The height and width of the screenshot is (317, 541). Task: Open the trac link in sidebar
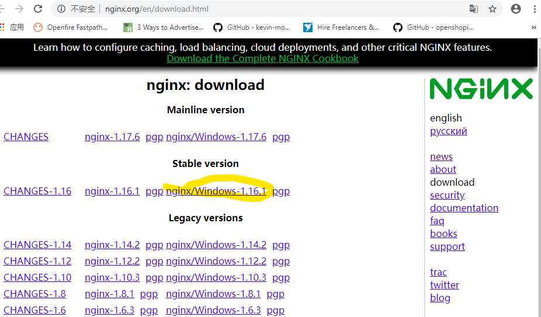coord(438,273)
